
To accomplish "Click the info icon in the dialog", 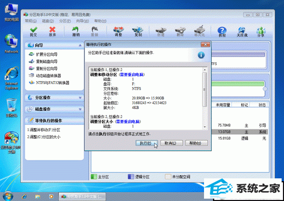I will 201,55.
